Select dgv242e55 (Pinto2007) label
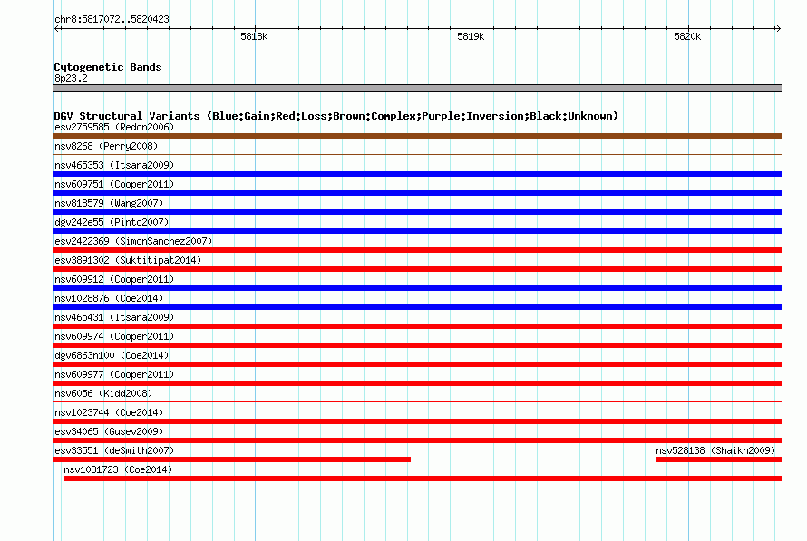807x541 pixels. 112,222
